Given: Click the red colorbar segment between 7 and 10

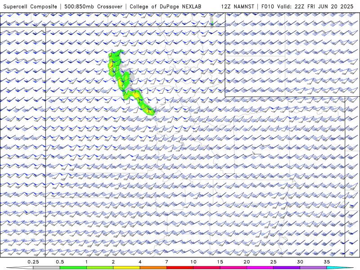Looking at the screenshot, I should pos(180,268).
